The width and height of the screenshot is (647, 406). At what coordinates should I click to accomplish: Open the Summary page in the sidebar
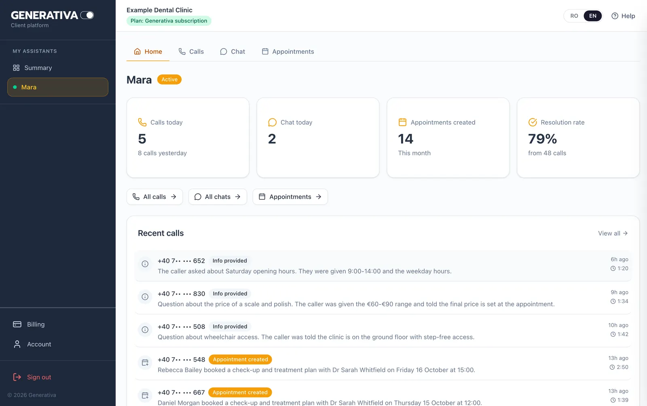[58, 68]
